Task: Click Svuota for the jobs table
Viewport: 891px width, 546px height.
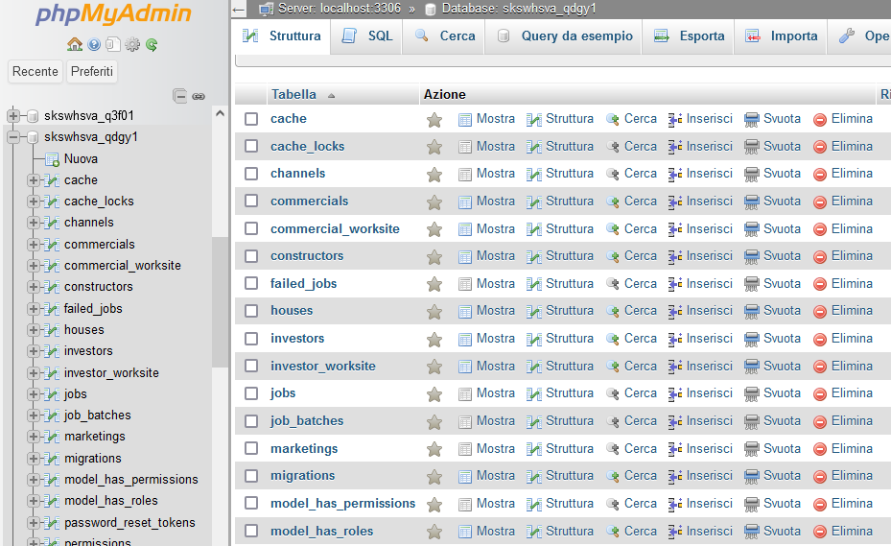Action: (772, 393)
